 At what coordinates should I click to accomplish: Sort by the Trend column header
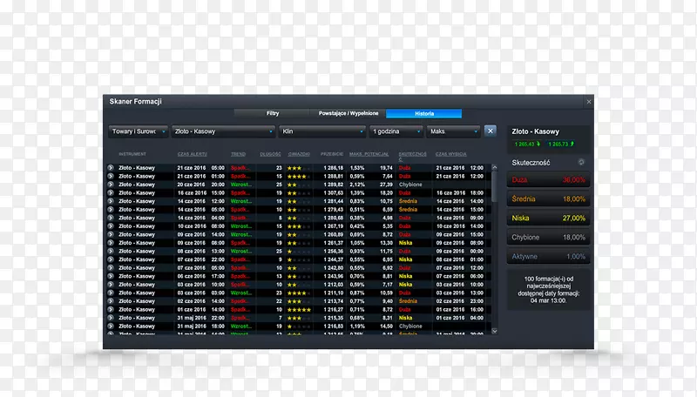[238, 153]
